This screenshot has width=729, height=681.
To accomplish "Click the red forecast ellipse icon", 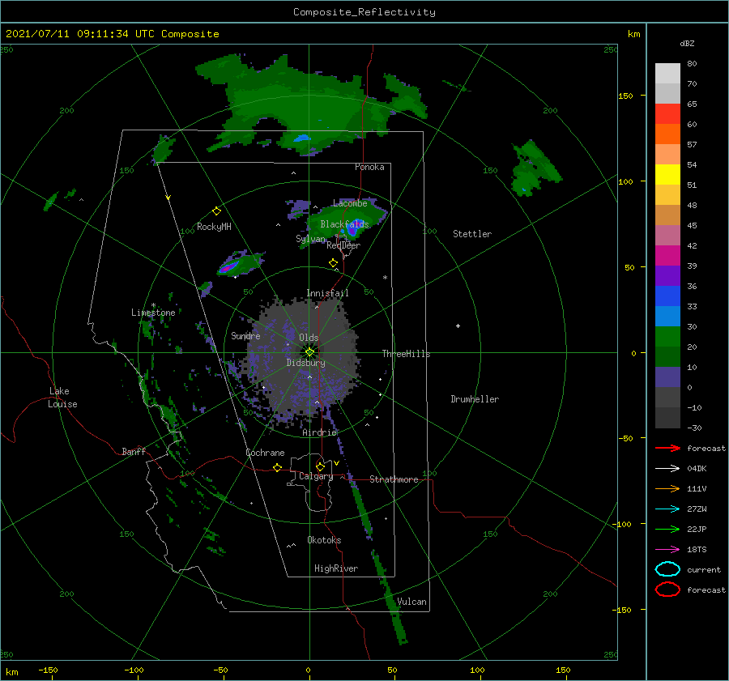I will click(667, 589).
